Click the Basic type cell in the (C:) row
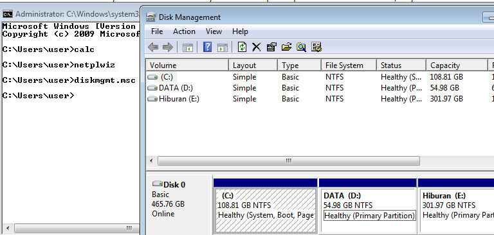The height and width of the screenshot is (235, 494). 290,77
